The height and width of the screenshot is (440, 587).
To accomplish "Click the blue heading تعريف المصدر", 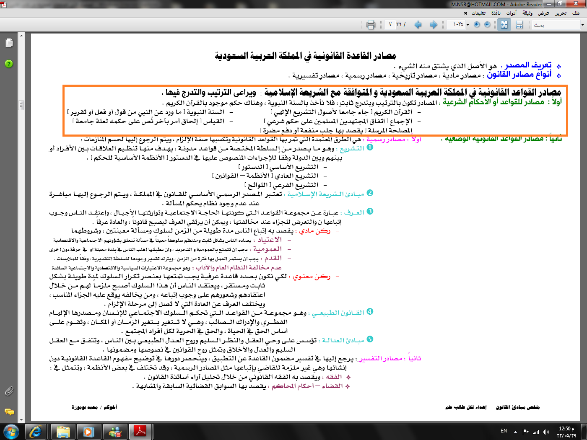I will click(x=528, y=65).
